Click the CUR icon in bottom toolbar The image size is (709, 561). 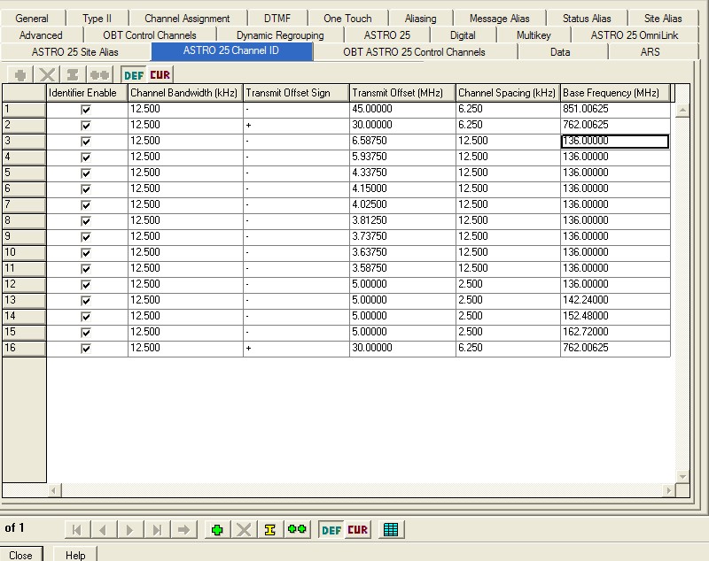point(358,530)
